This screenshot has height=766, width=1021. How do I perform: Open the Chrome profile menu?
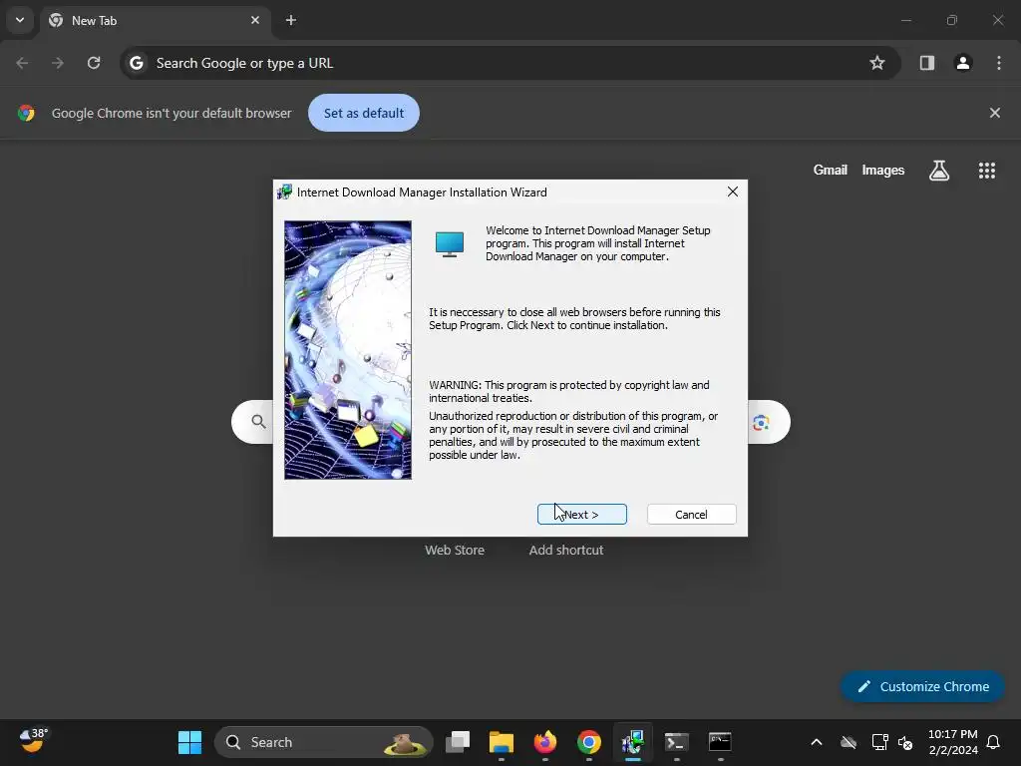(x=963, y=63)
